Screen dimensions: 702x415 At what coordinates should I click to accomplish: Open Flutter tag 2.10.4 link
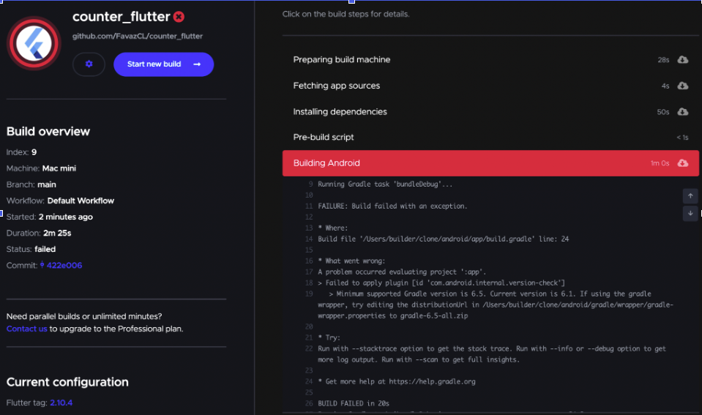tap(61, 403)
